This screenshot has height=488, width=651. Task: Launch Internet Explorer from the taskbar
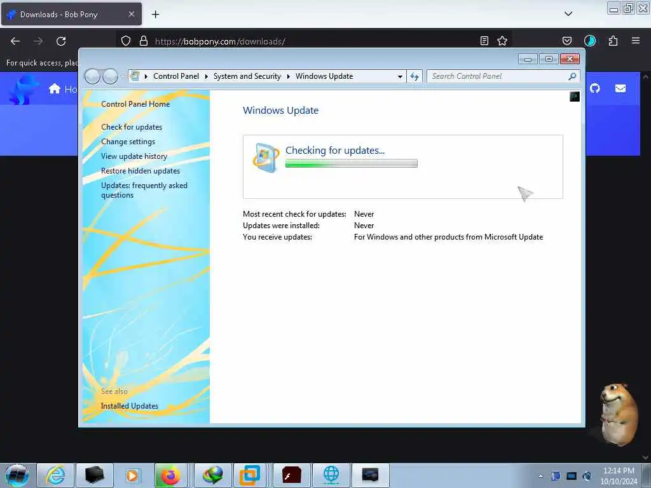[x=55, y=475]
